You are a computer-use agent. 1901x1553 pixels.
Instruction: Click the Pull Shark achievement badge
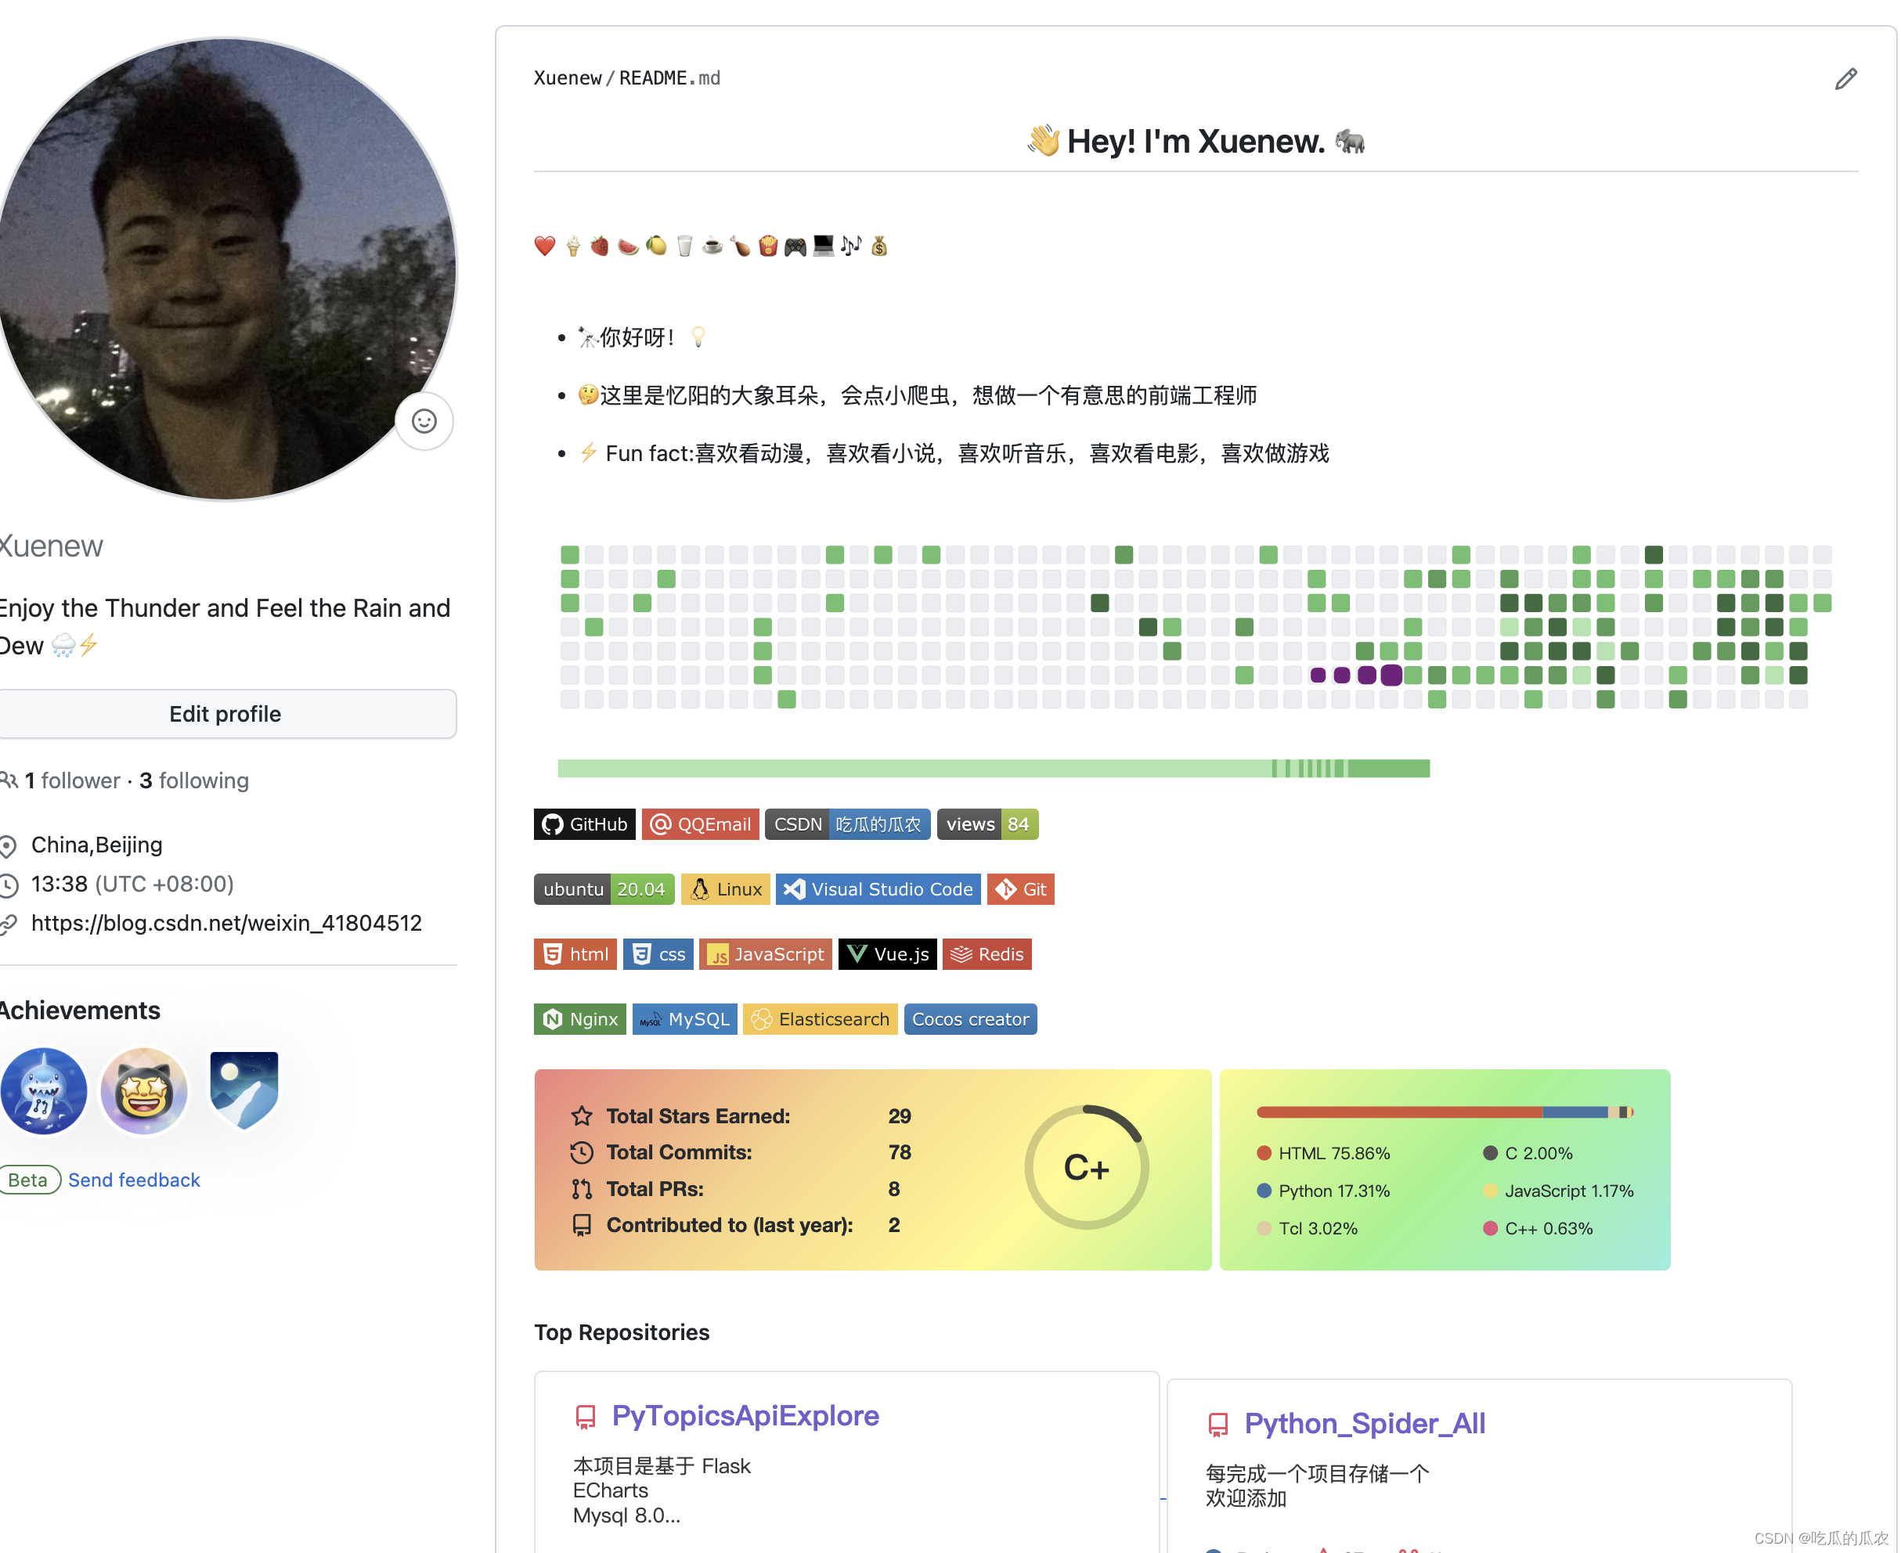point(44,1090)
